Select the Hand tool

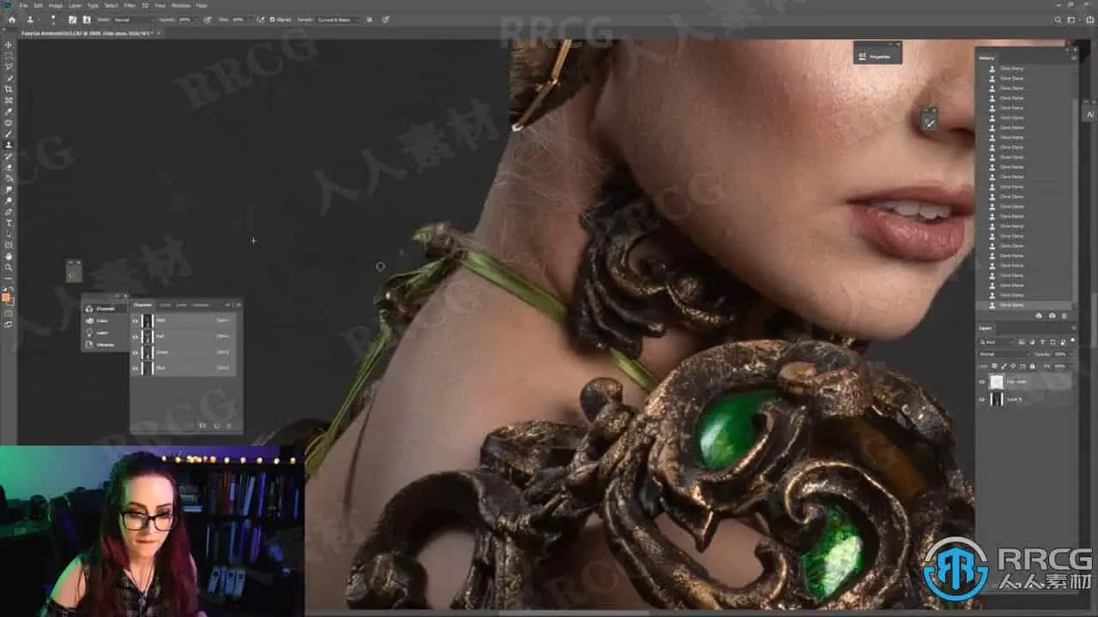pos(9,256)
